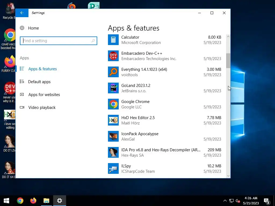
Task: Go back using the Settings back arrow
Action: click(22, 13)
